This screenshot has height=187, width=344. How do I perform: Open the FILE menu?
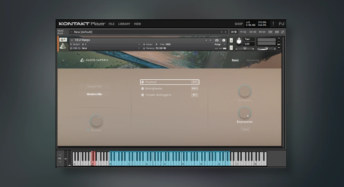(x=111, y=24)
